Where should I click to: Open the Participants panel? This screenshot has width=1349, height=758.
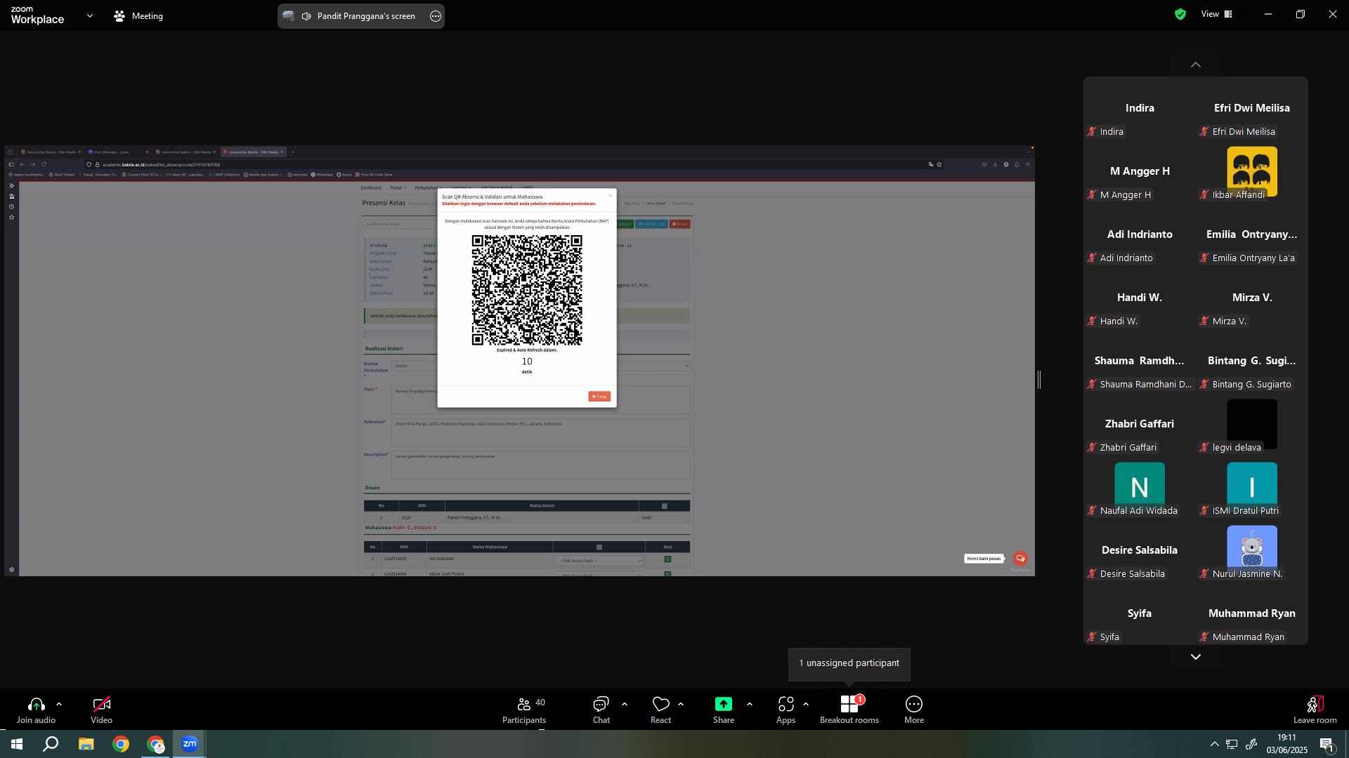pos(524,710)
